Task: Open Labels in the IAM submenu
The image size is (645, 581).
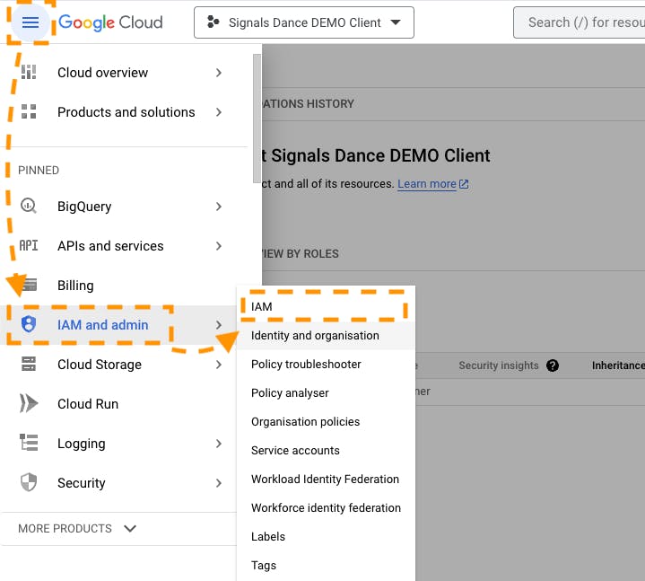Action: coord(326,536)
